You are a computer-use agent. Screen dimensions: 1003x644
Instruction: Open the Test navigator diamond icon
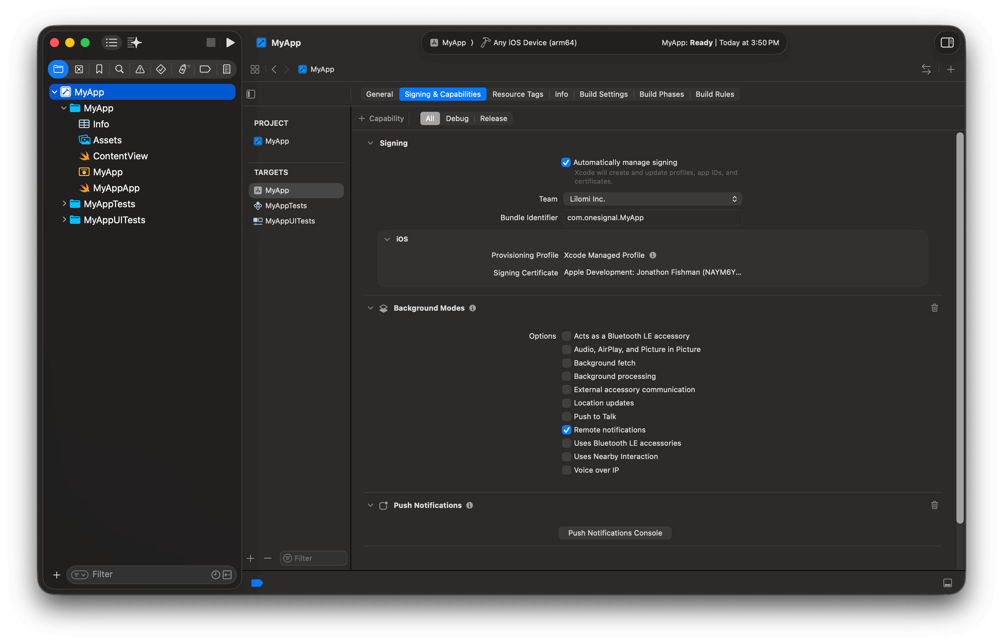point(161,70)
